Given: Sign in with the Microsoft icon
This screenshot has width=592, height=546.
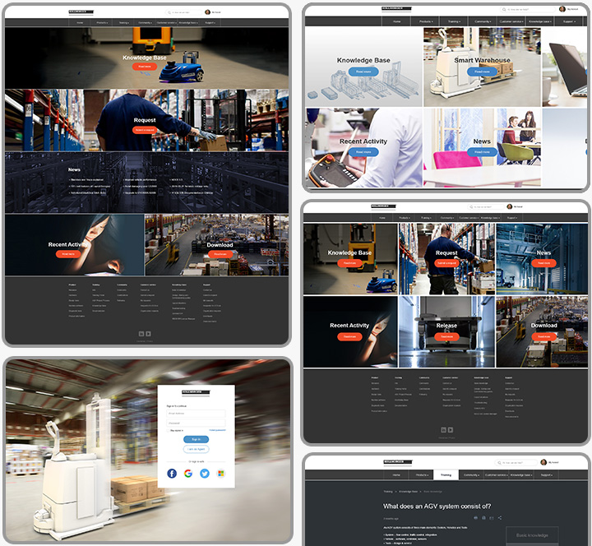Looking at the screenshot, I should pos(220,474).
